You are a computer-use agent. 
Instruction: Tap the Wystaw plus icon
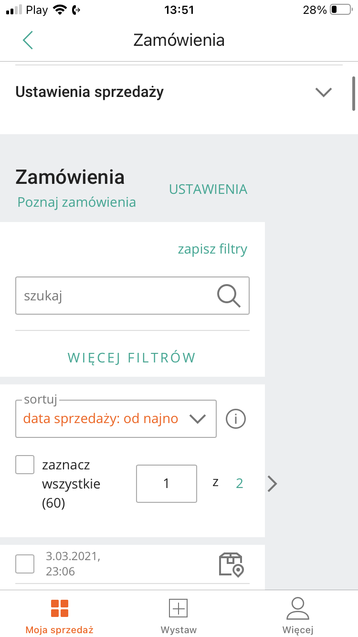(x=179, y=608)
